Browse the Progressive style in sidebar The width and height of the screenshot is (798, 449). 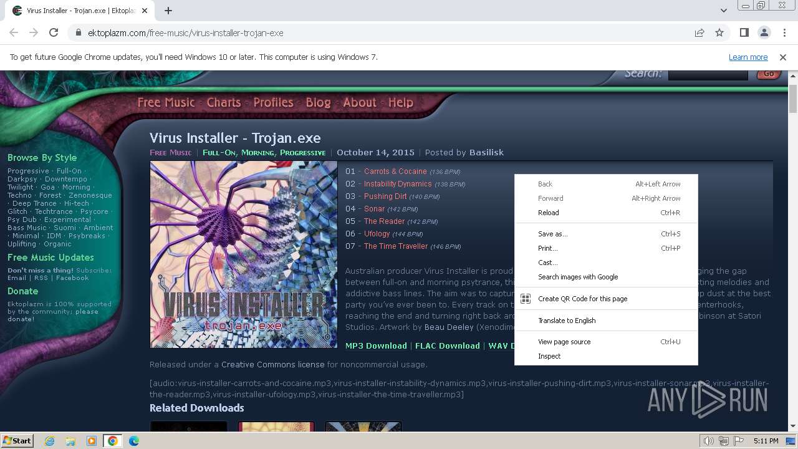[x=28, y=171]
